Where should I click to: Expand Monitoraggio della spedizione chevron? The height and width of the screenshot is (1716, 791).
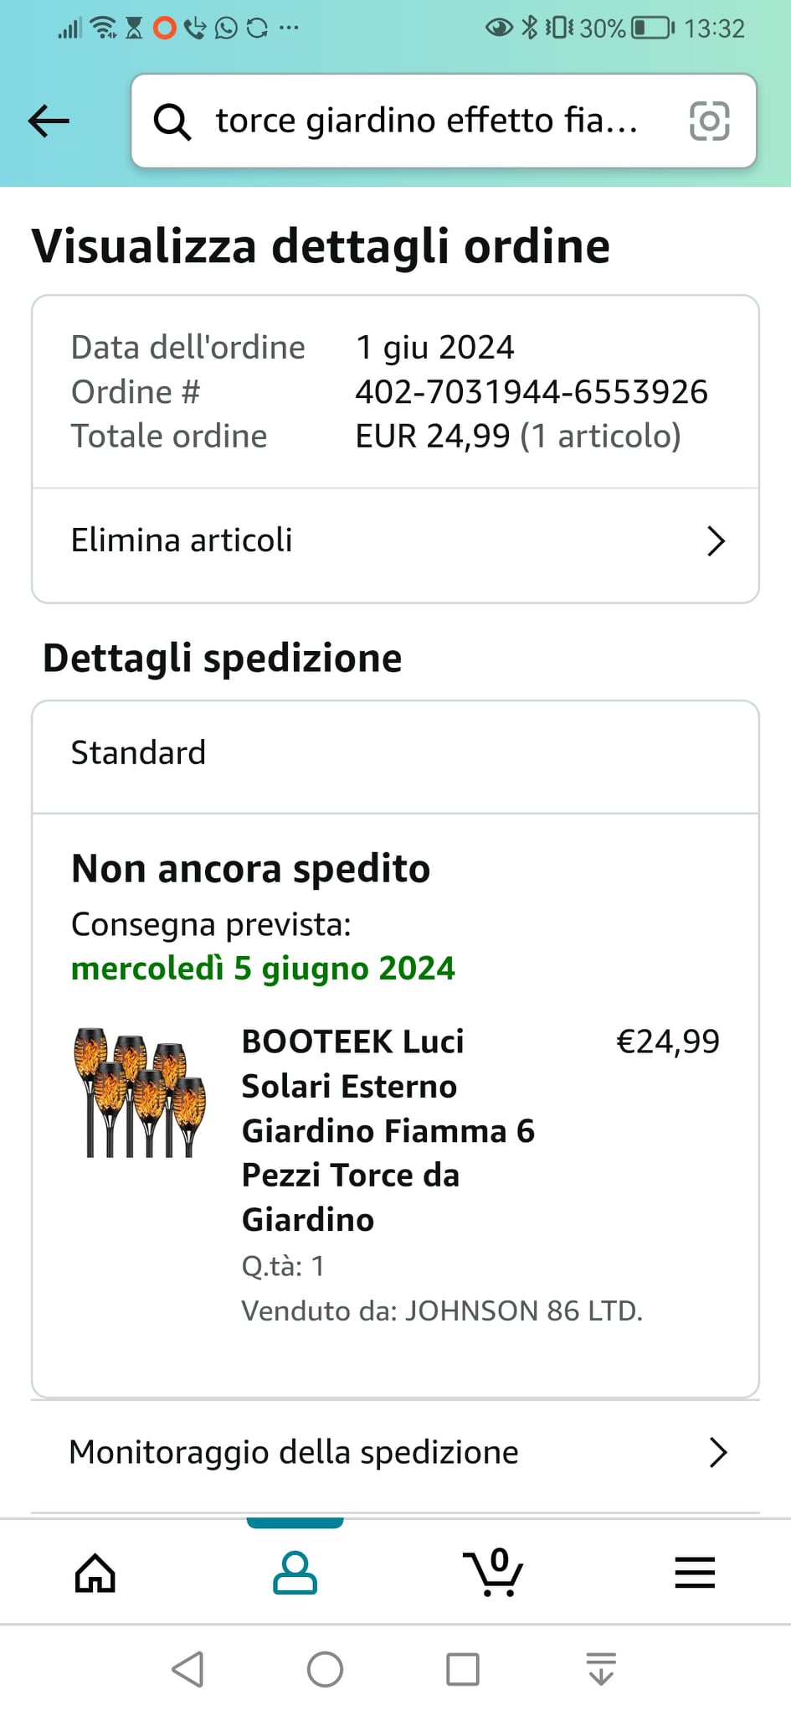pos(717,1452)
